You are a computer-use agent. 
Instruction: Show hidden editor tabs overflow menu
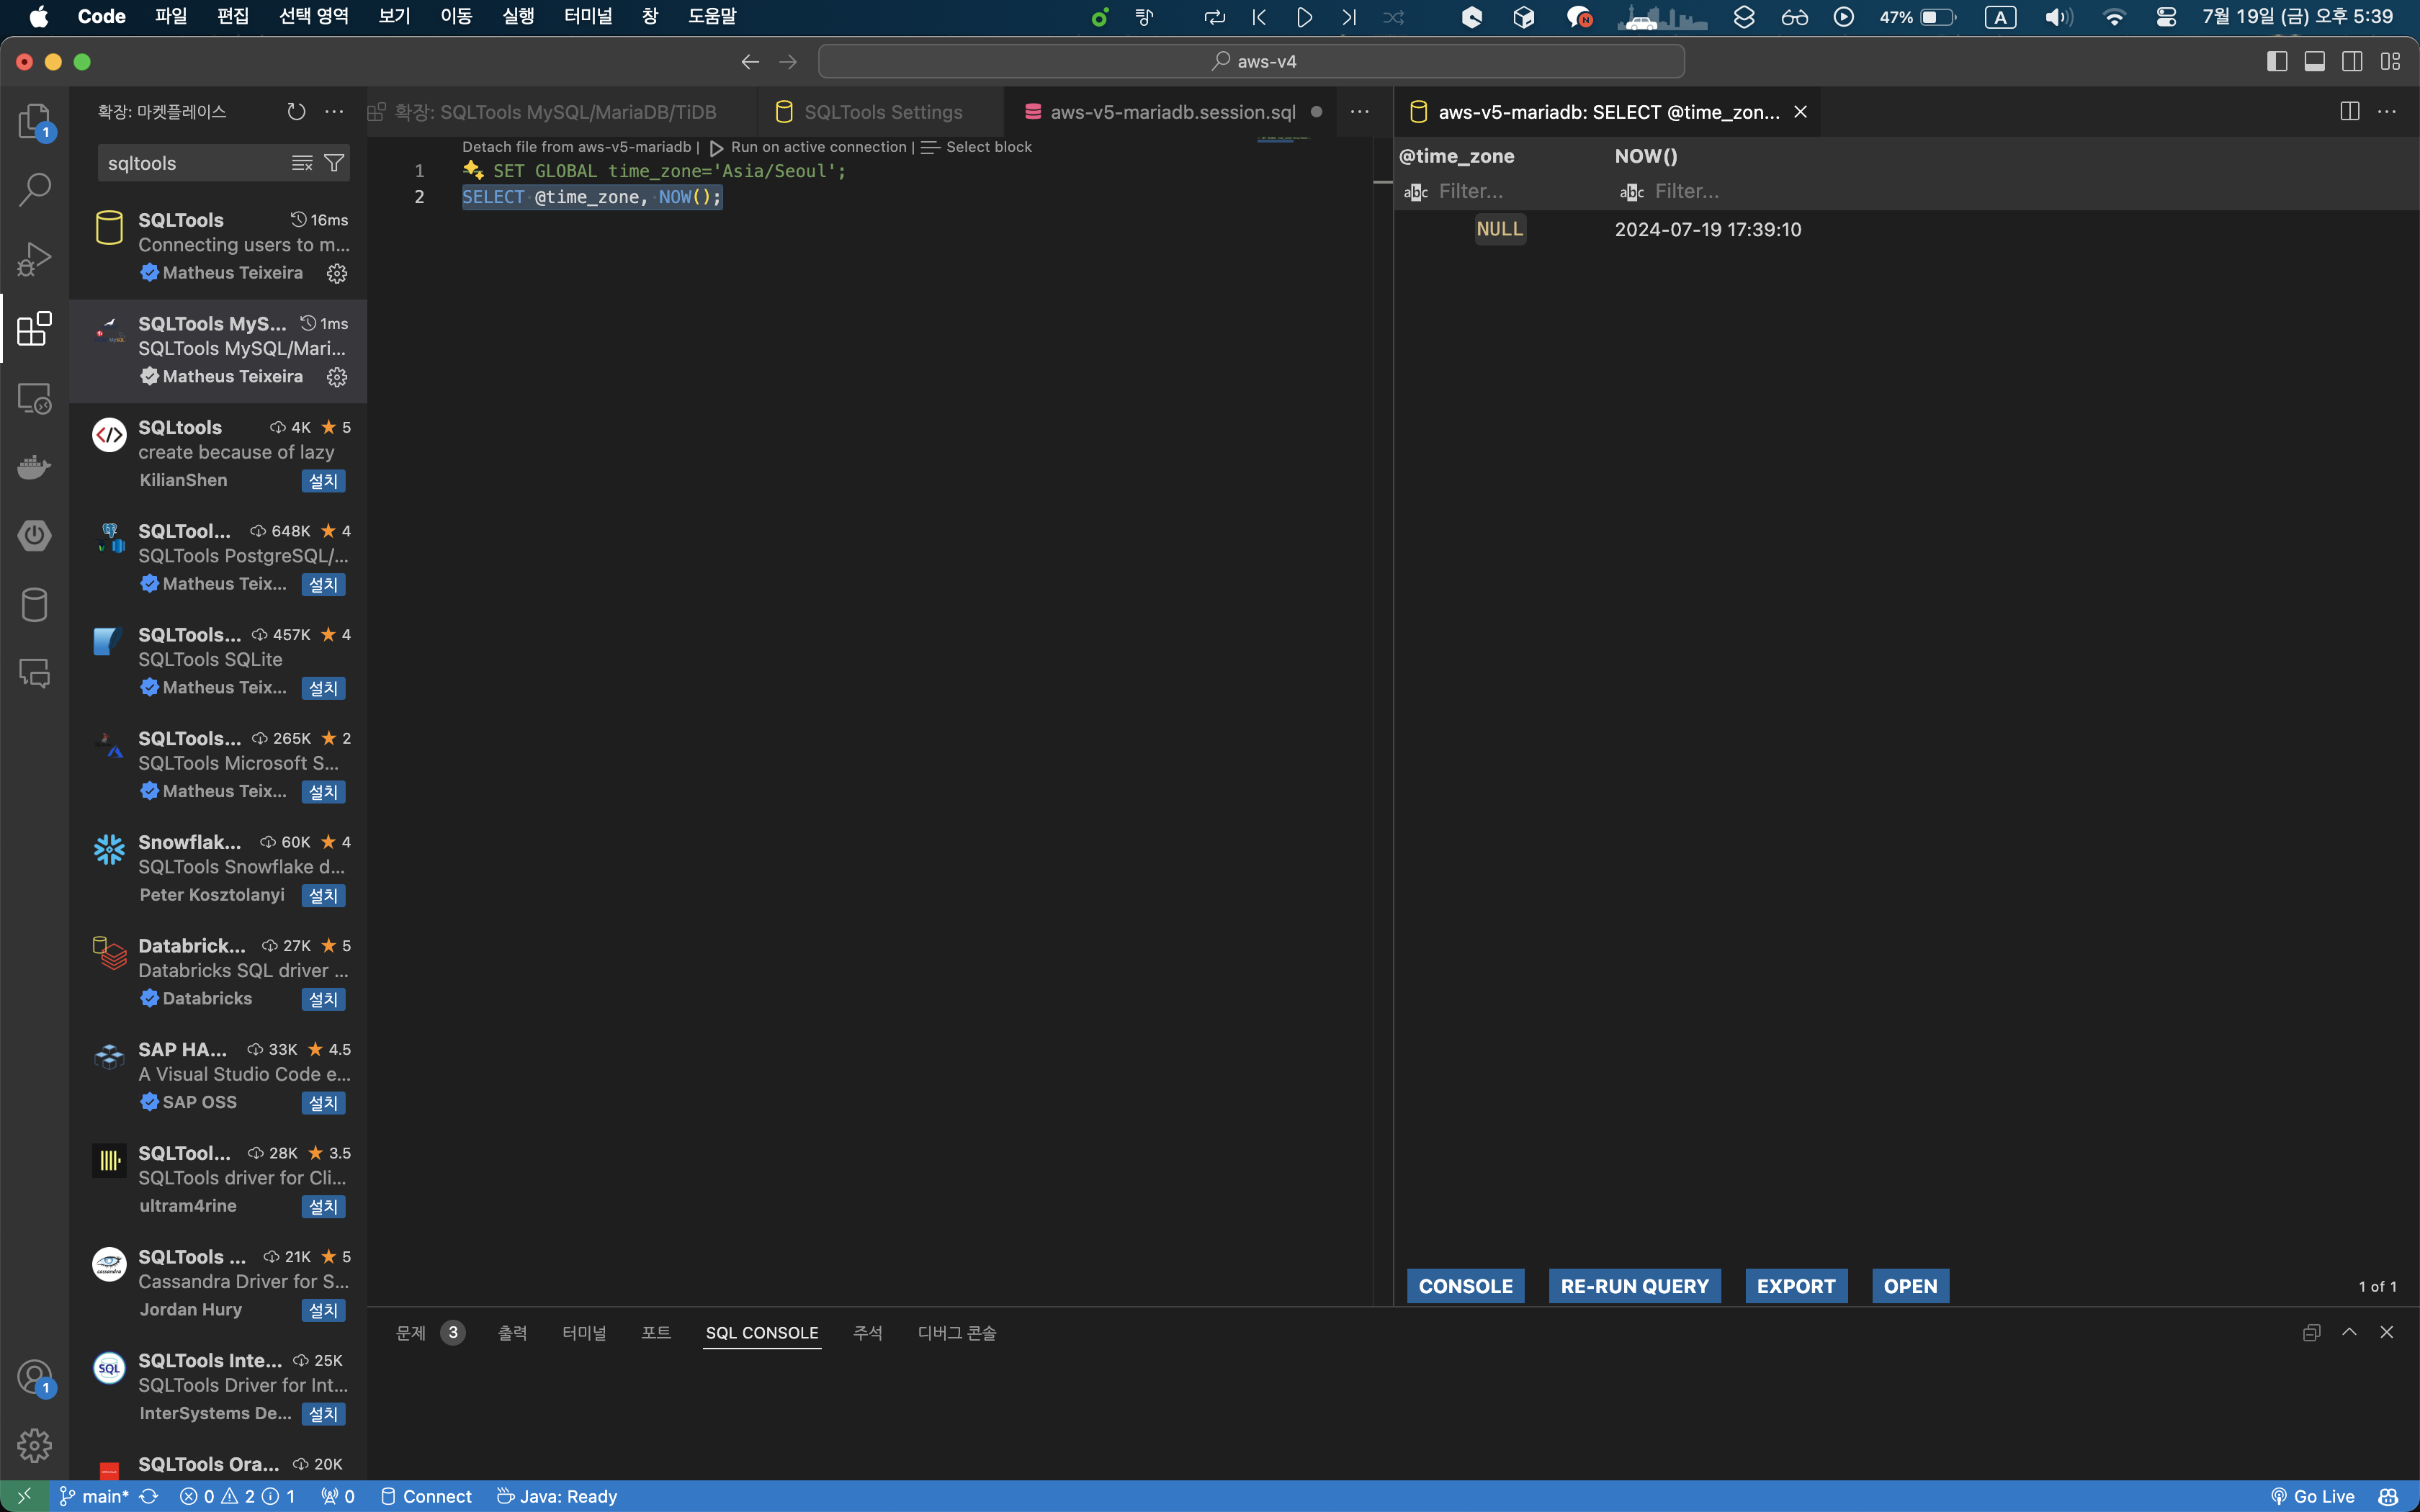pos(1360,112)
